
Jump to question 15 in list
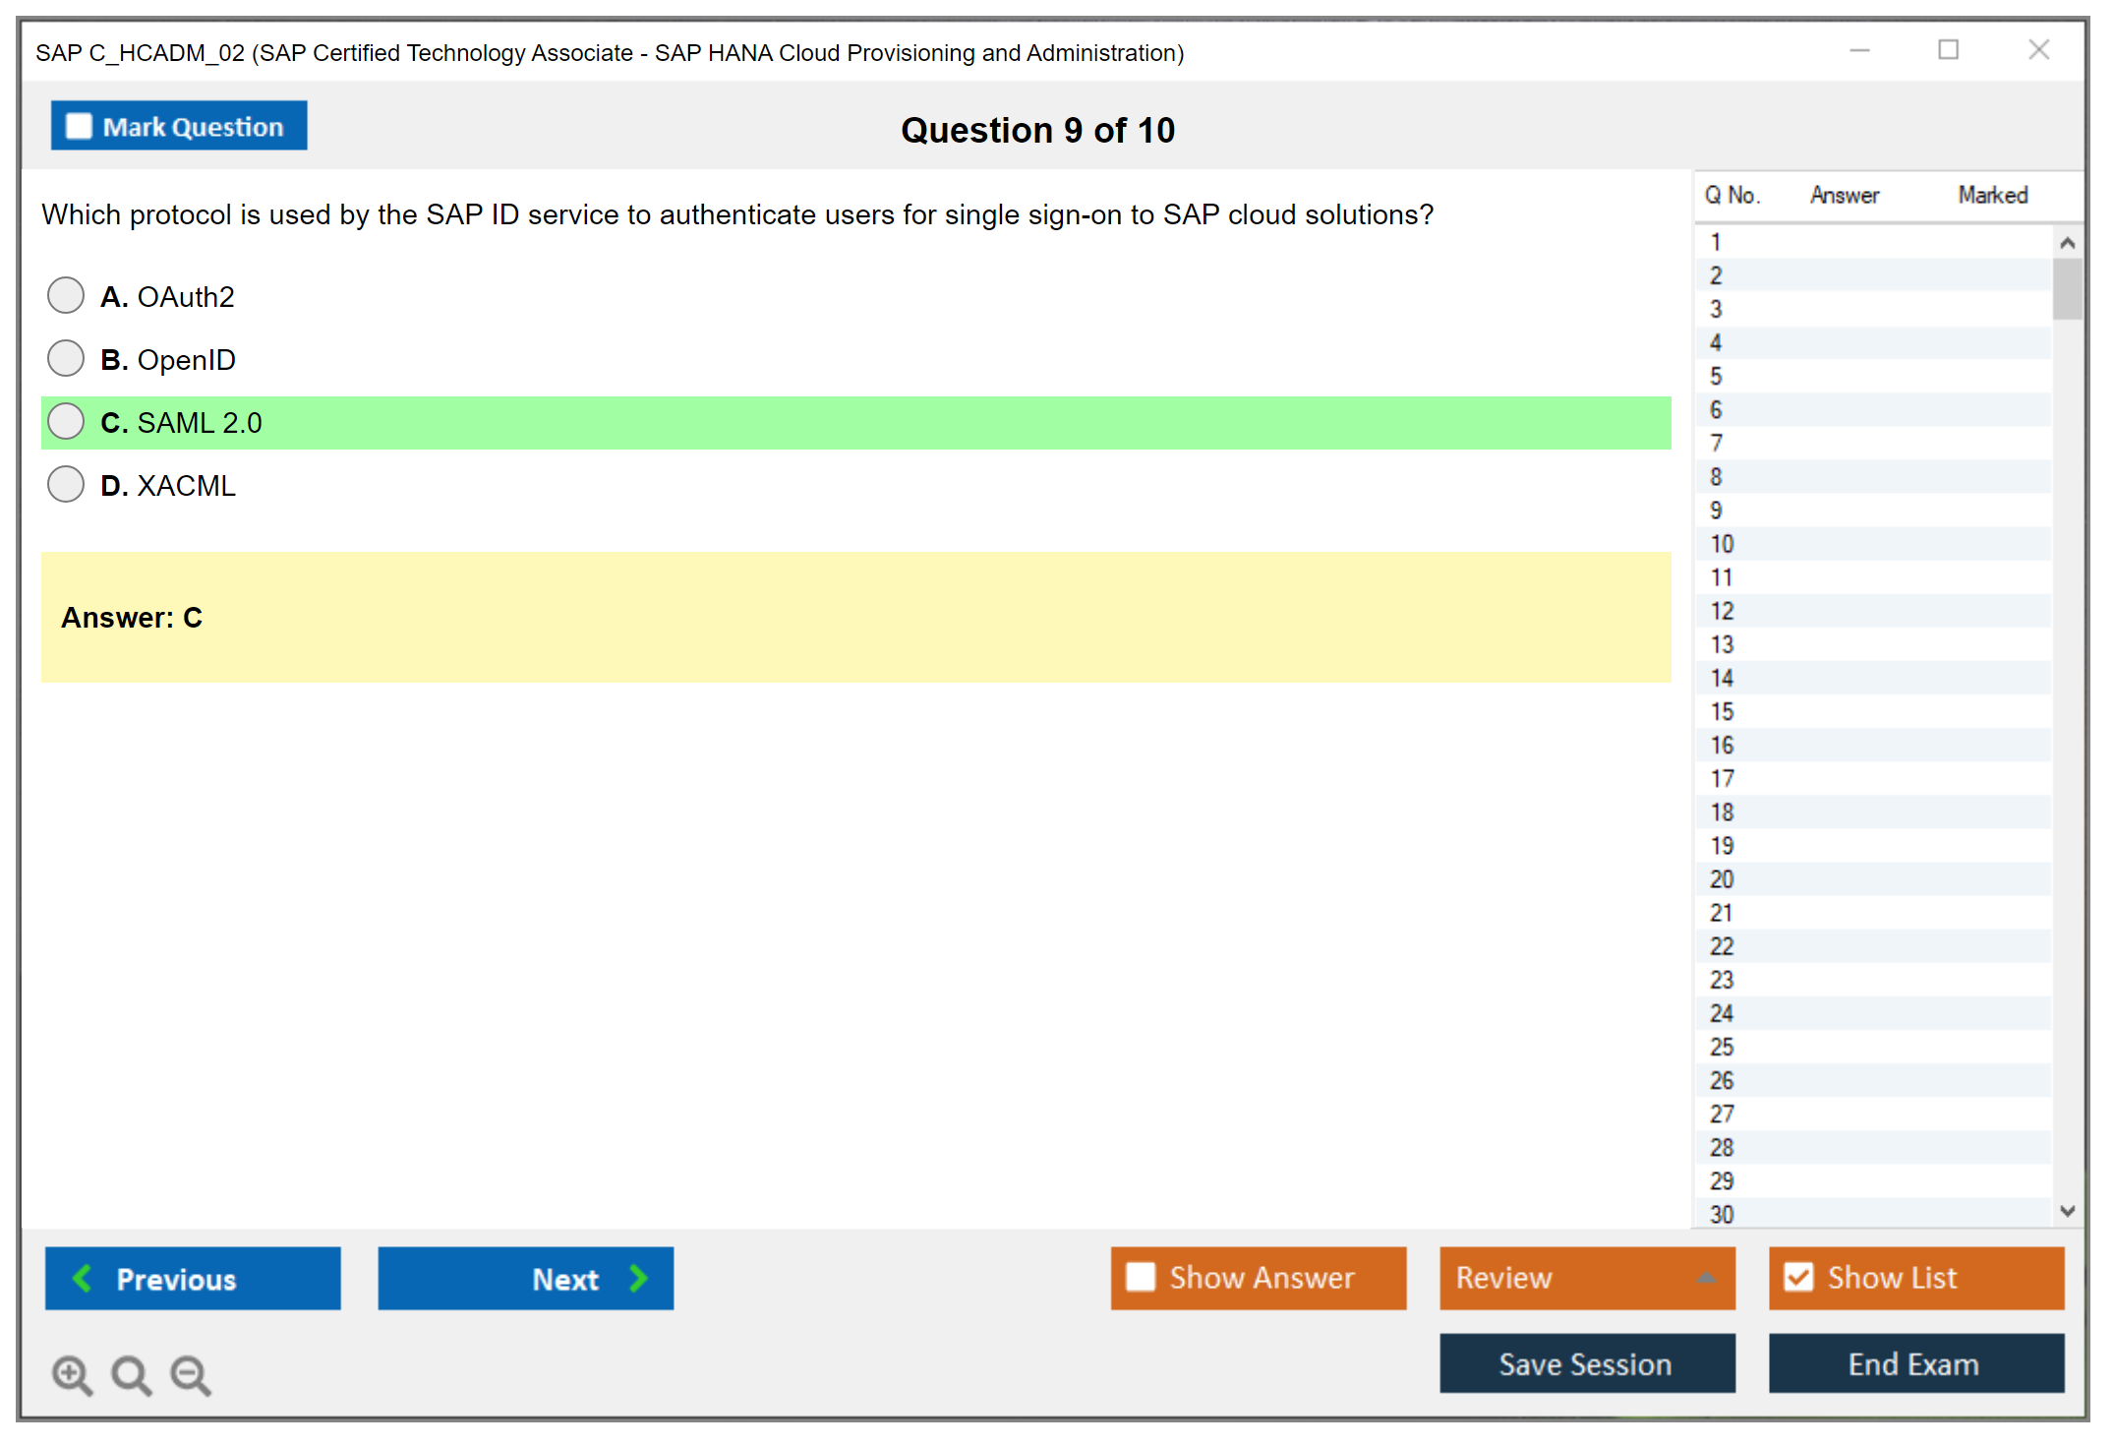tap(1722, 711)
